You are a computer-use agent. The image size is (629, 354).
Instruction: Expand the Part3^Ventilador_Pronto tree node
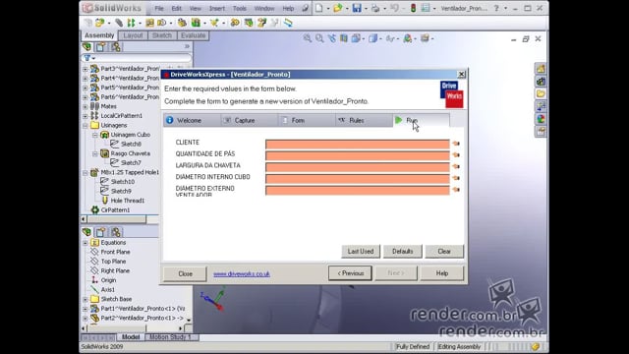coord(86,69)
